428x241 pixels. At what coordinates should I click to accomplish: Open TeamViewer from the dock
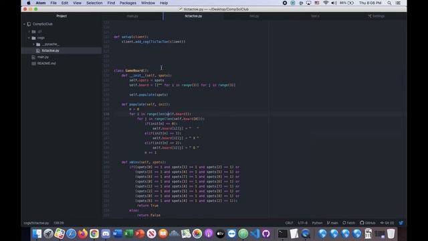231,234
